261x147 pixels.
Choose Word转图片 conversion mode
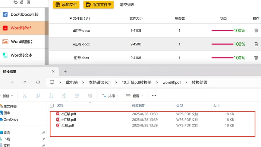pos(22,42)
